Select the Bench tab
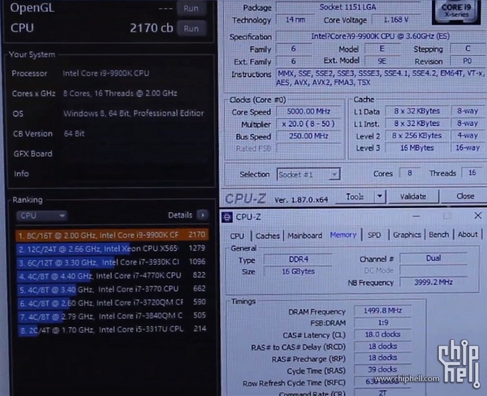The width and height of the screenshot is (487, 396). 439,235
